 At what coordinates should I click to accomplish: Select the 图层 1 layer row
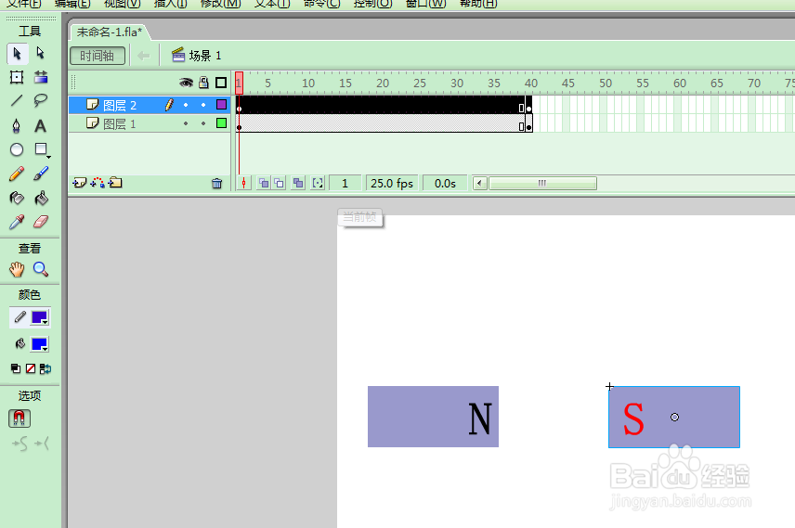(x=150, y=123)
